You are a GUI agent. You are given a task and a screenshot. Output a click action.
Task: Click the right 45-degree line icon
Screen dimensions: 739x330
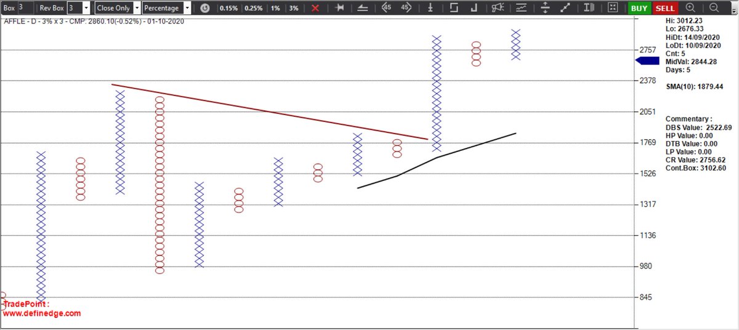pyautogui.click(x=406, y=8)
